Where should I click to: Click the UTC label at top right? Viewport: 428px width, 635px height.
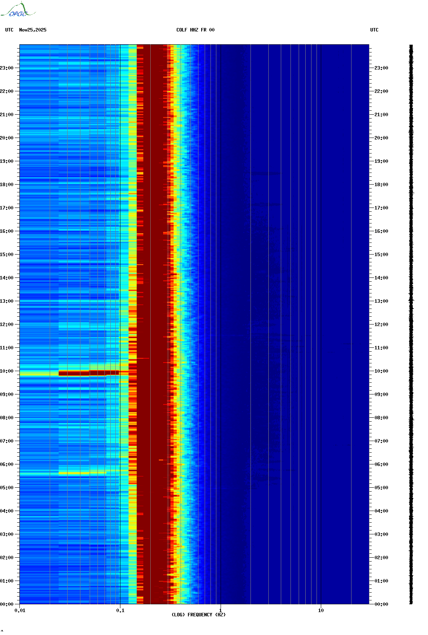[x=374, y=30]
